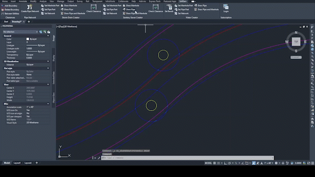Click the MODEL button in status bar

(x=208, y=163)
